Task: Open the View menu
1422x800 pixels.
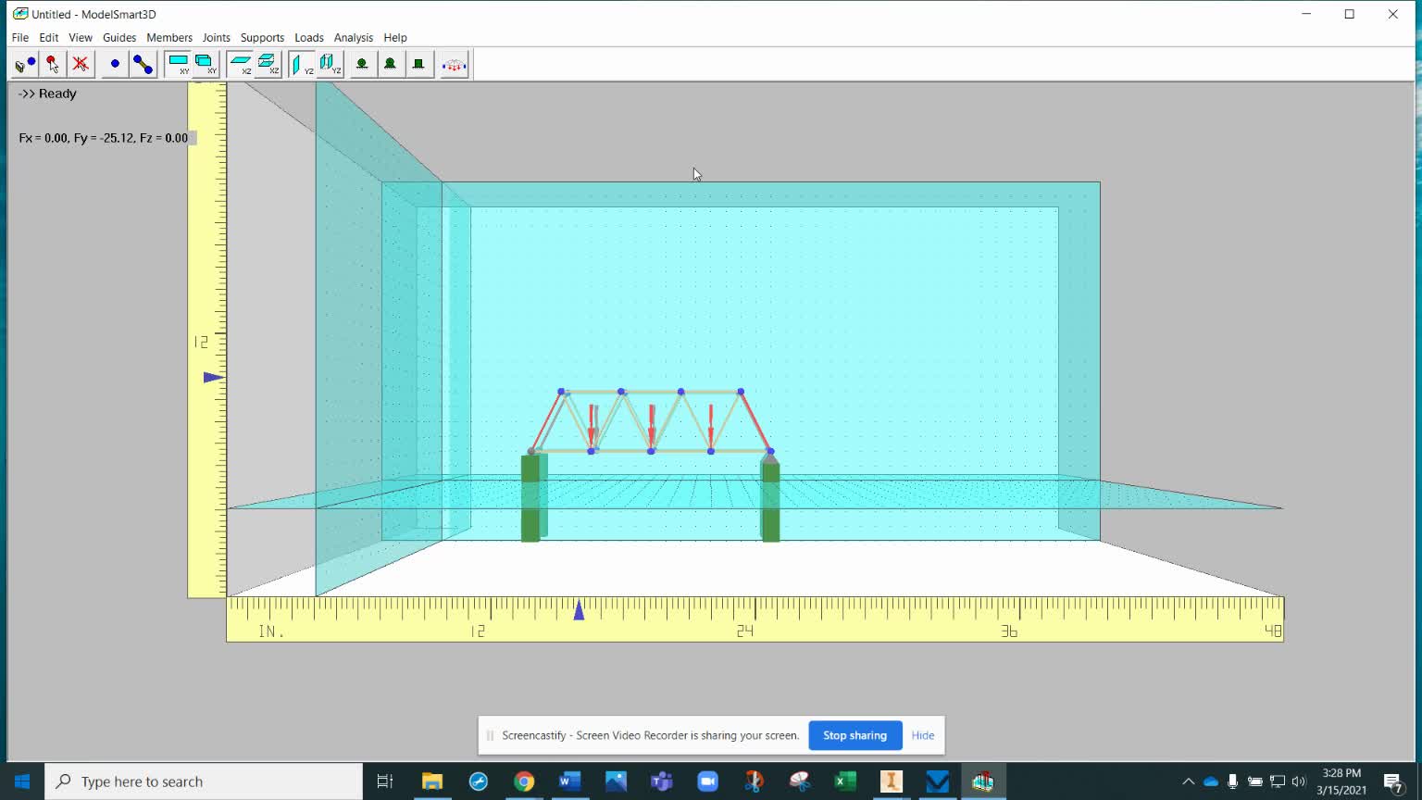Action: (x=81, y=38)
